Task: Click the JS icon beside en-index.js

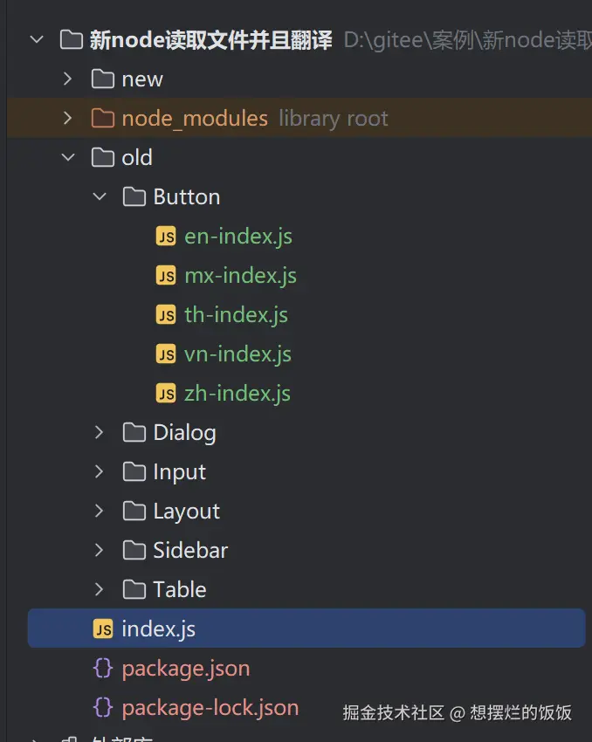Action: pyautogui.click(x=166, y=237)
